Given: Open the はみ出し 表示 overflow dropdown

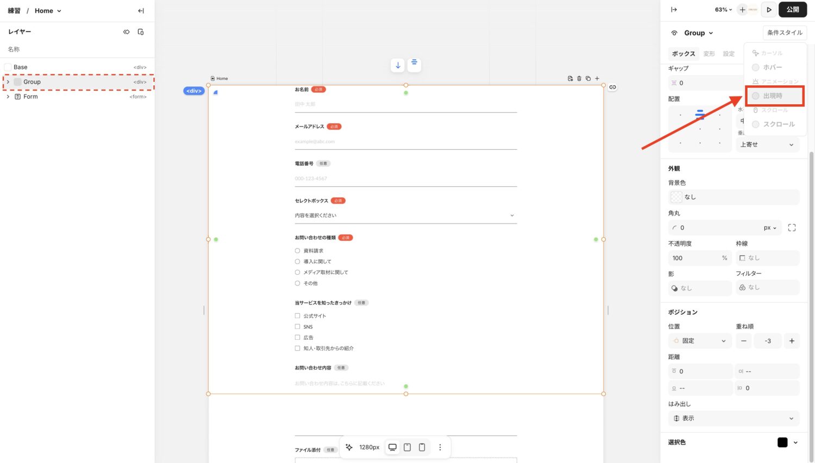Looking at the screenshot, I should point(733,418).
